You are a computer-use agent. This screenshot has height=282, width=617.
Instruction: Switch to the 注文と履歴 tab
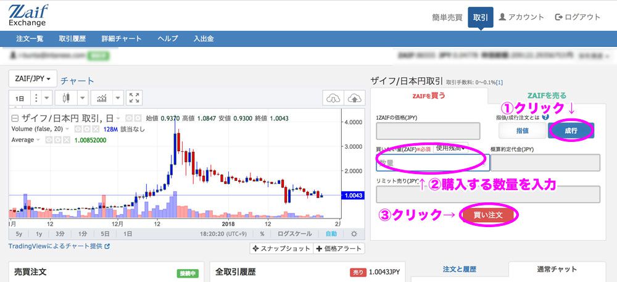click(x=460, y=270)
